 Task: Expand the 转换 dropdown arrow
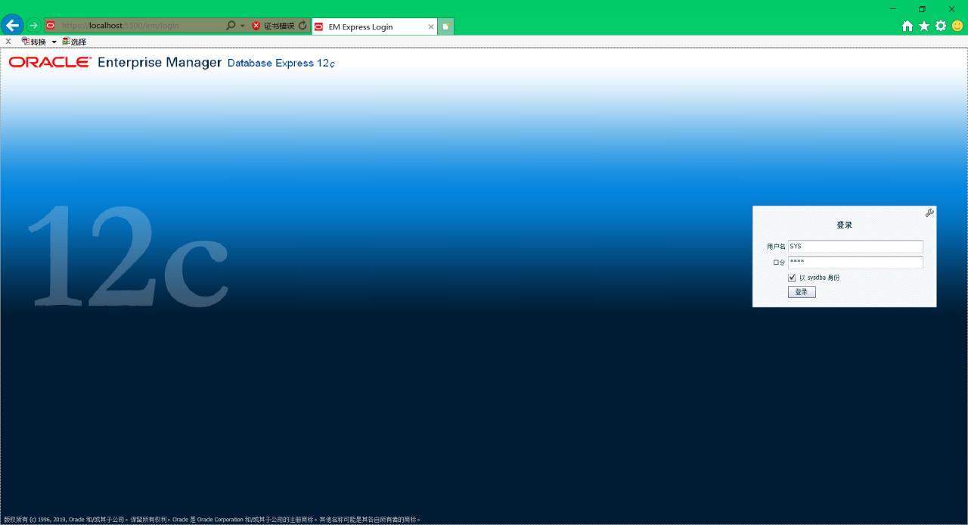click(54, 42)
